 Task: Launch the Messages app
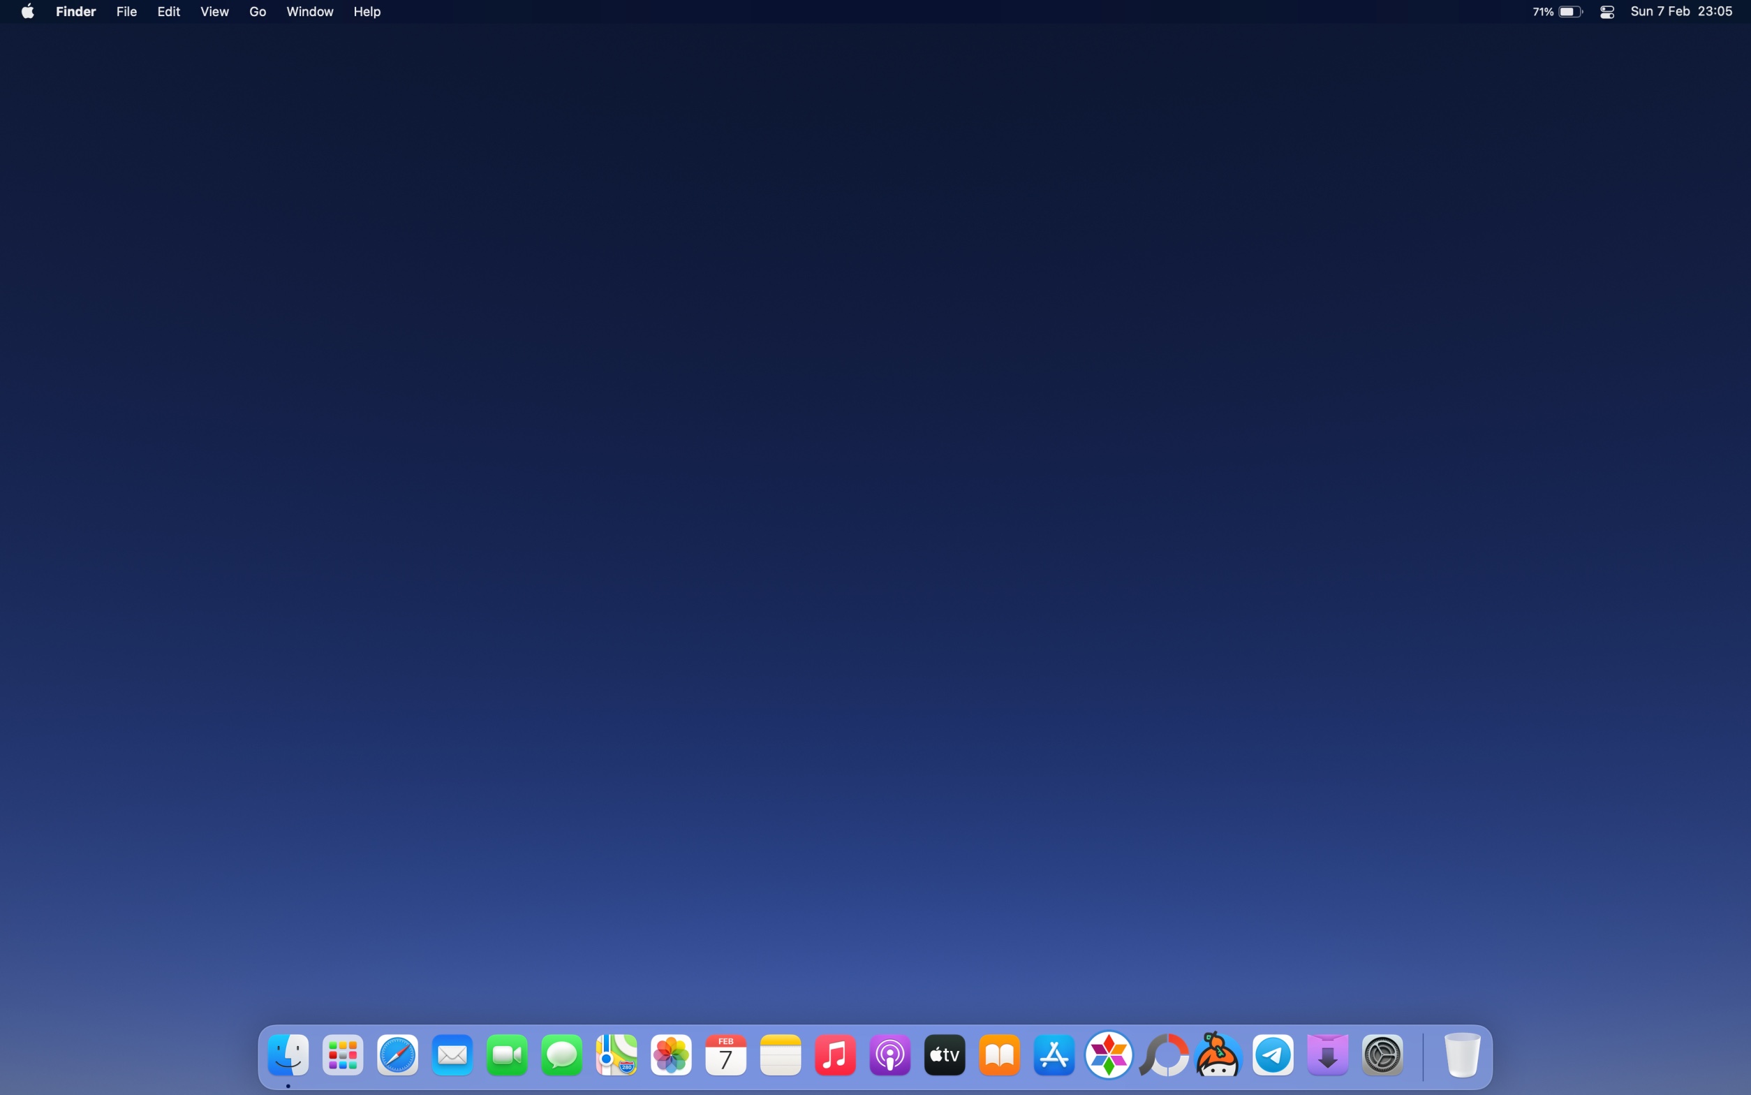click(562, 1055)
